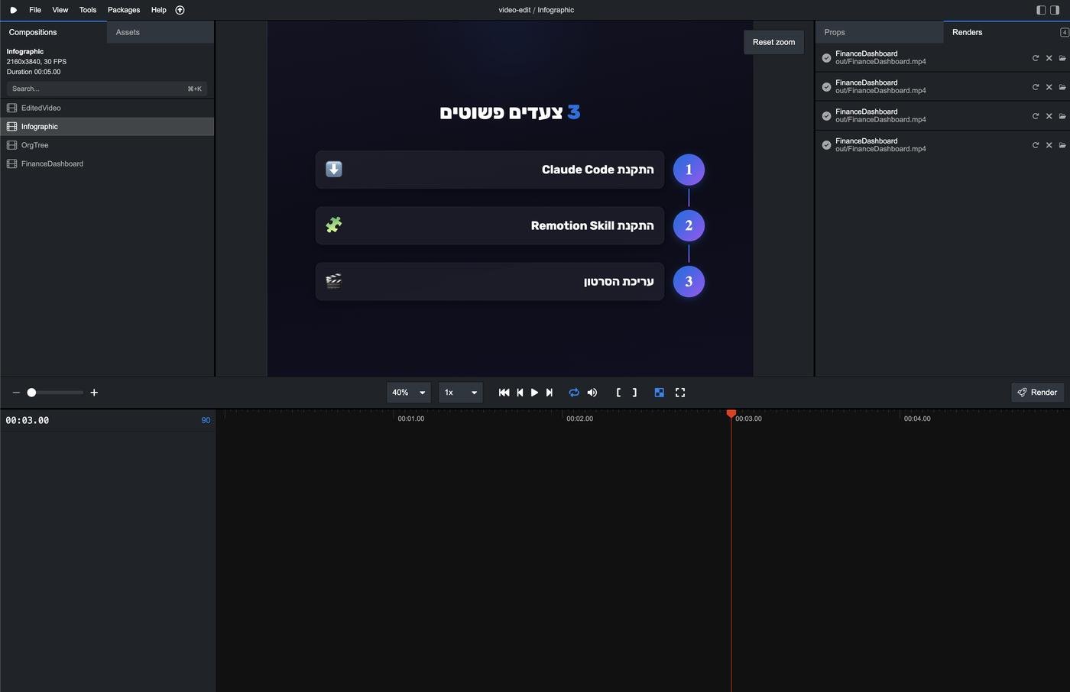
Task: Enter fullscreen preview mode
Action: [680, 393]
